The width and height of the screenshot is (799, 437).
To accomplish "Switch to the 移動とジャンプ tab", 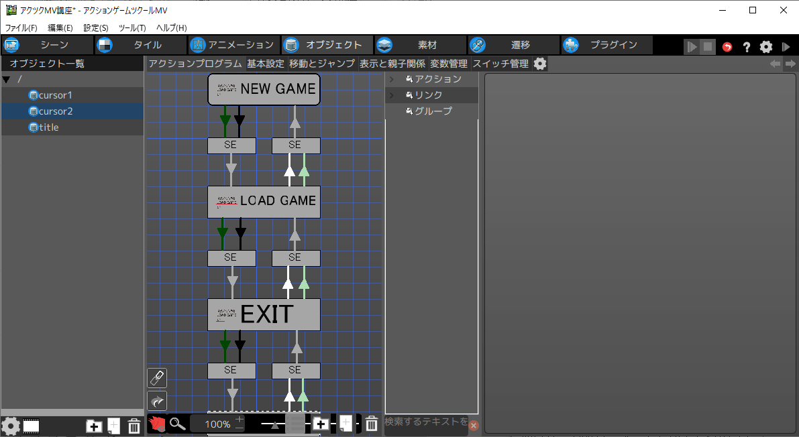I will (x=321, y=64).
